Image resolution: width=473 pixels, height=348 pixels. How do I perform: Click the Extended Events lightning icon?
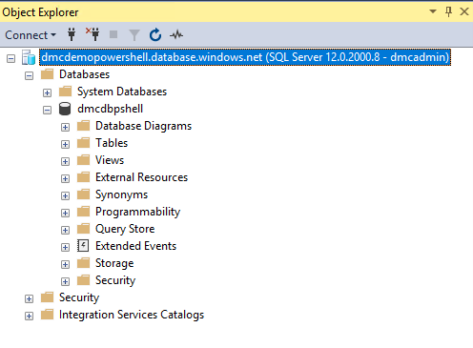pyautogui.click(x=83, y=246)
